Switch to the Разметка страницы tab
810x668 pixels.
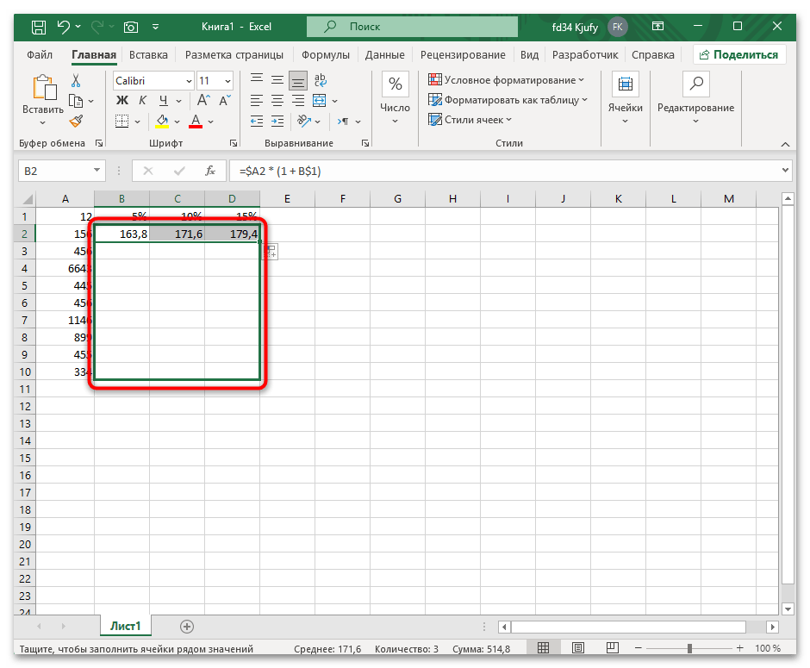234,55
